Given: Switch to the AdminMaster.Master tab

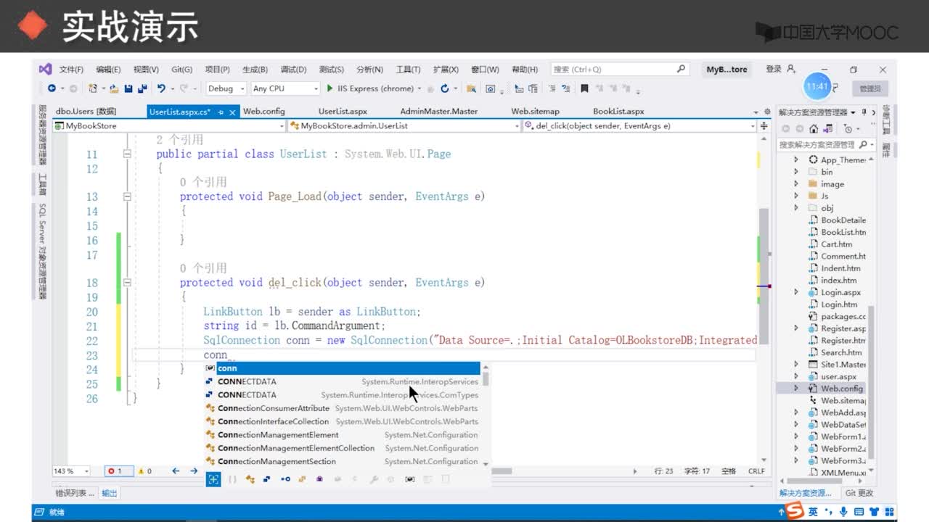Looking at the screenshot, I should pos(439,112).
